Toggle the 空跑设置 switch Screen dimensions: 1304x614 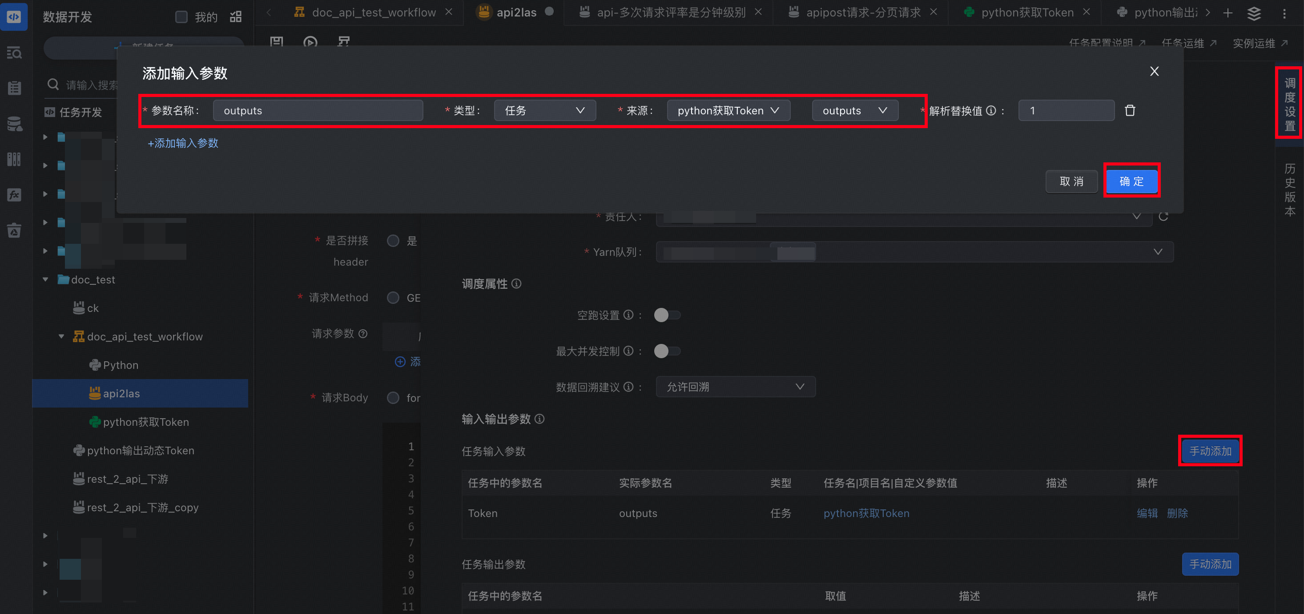[x=666, y=315]
